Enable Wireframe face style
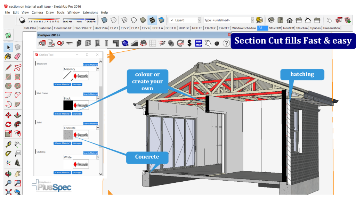The width and height of the screenshot is (356, 198). point(124,20)
